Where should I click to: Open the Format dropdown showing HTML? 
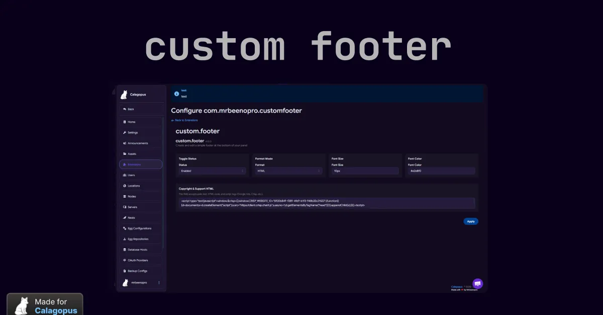coord(288,171)
